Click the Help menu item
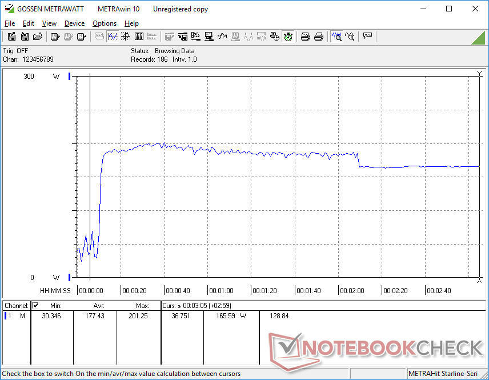Screen dimensions: 489x380 (x=131, y=23)
